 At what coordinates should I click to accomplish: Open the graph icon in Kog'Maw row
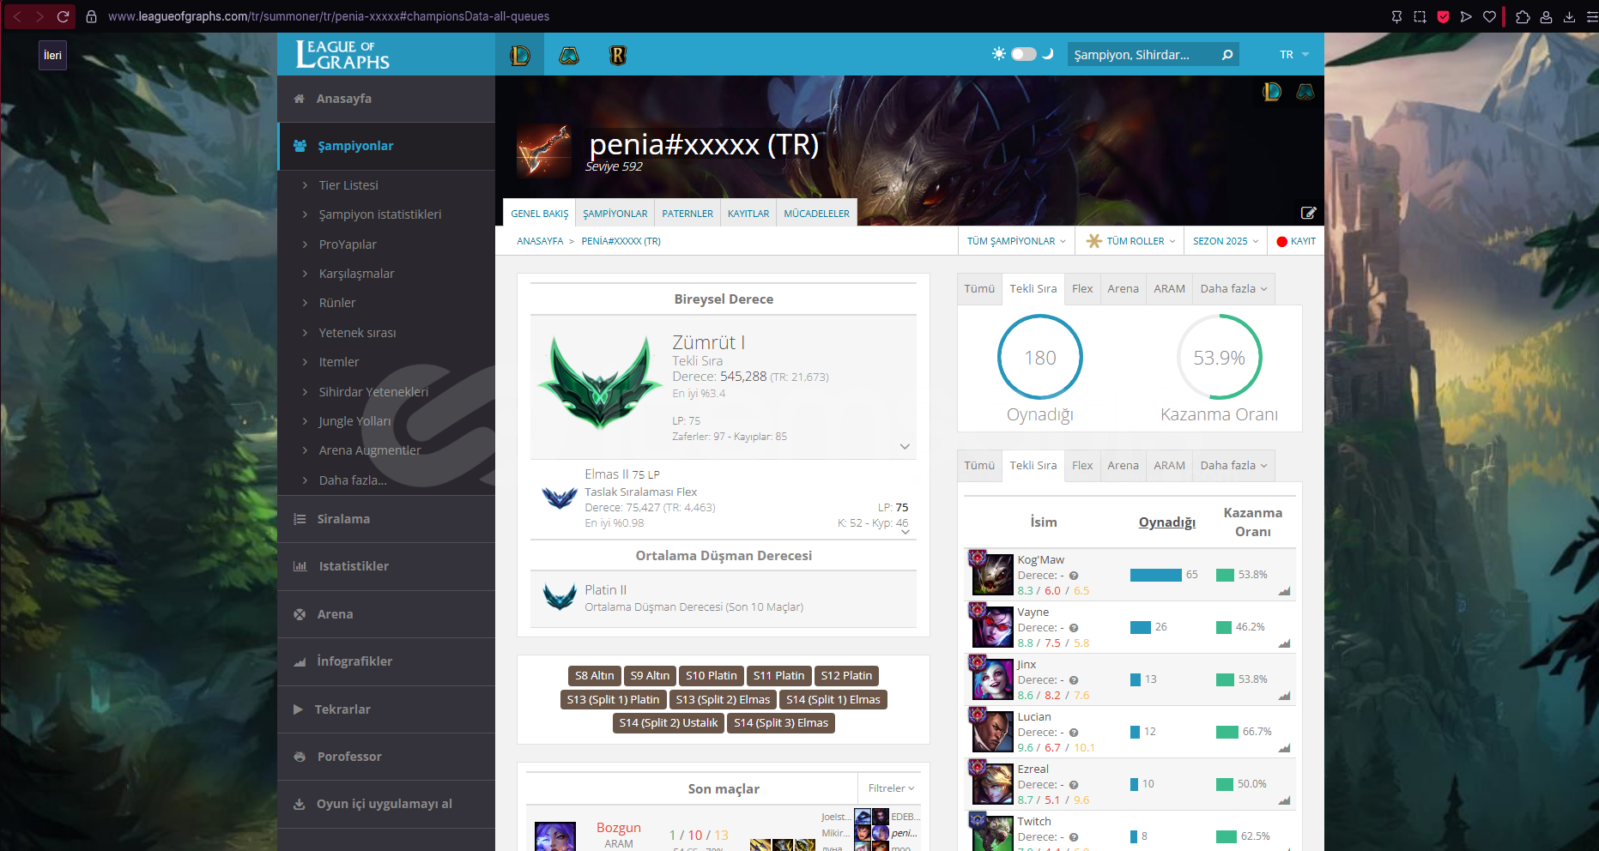(x=1284, y=591)
